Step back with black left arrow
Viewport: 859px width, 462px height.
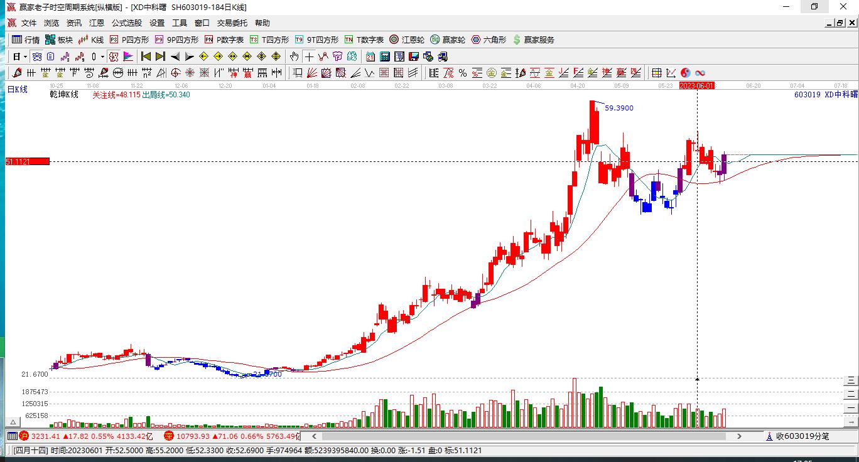click(x=175, y=56)
